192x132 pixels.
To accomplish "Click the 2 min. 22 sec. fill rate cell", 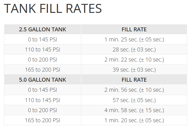I will coord(134,60).
